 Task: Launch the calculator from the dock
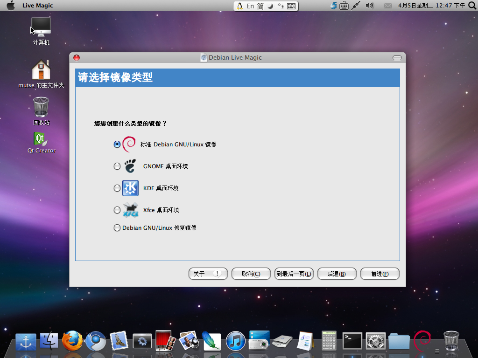(x=329, y=341)
